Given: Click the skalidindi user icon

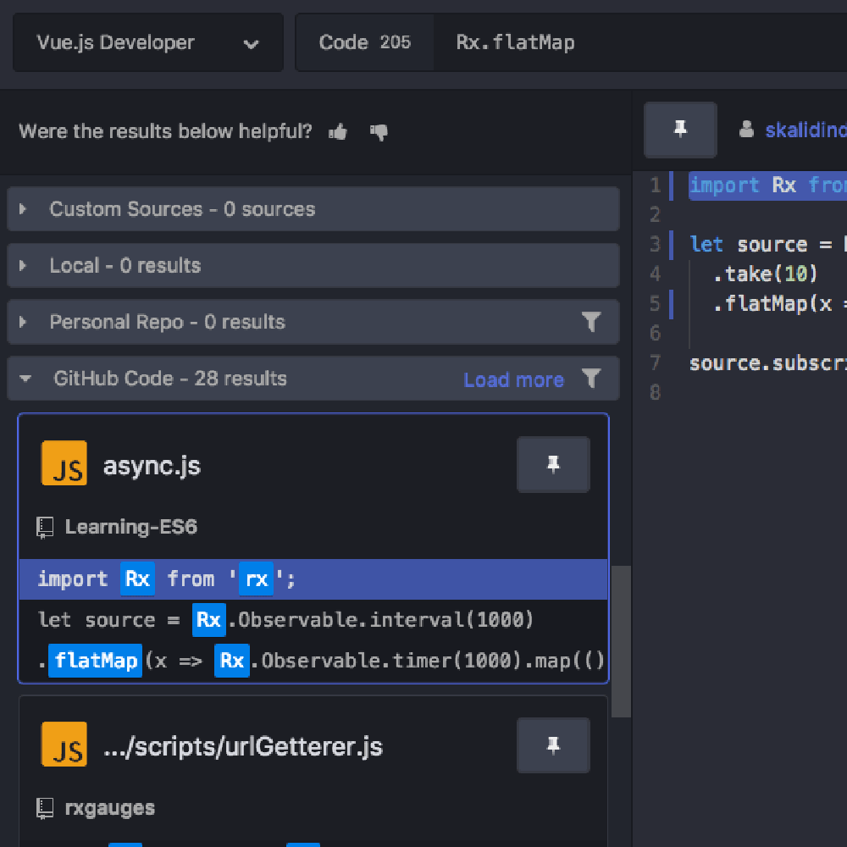Looking at the screenshot, I should pyautogui.click(x=746, y=130).
